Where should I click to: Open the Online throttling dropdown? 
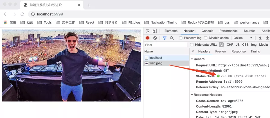(x=243, y=38)
